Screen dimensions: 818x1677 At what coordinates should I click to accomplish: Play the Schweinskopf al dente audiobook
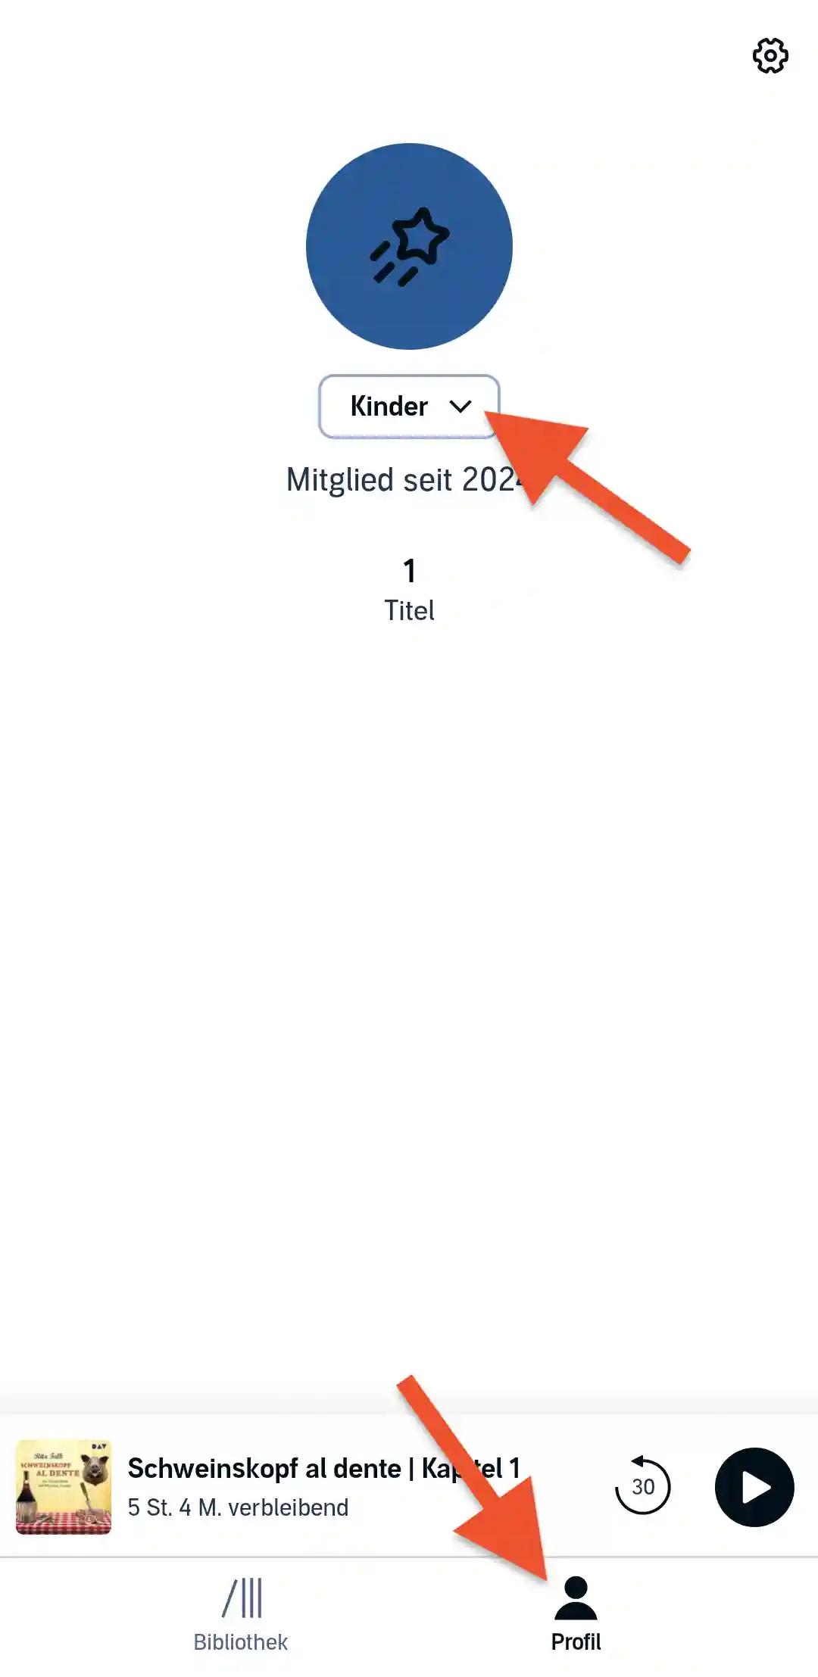pos(754,1487)
